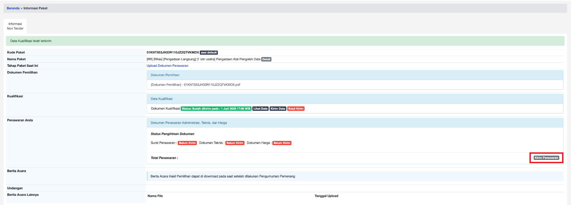The image size is (571, 205).
Task: Click the Detail badge next to Nama Paket
Action: [266, 59]
